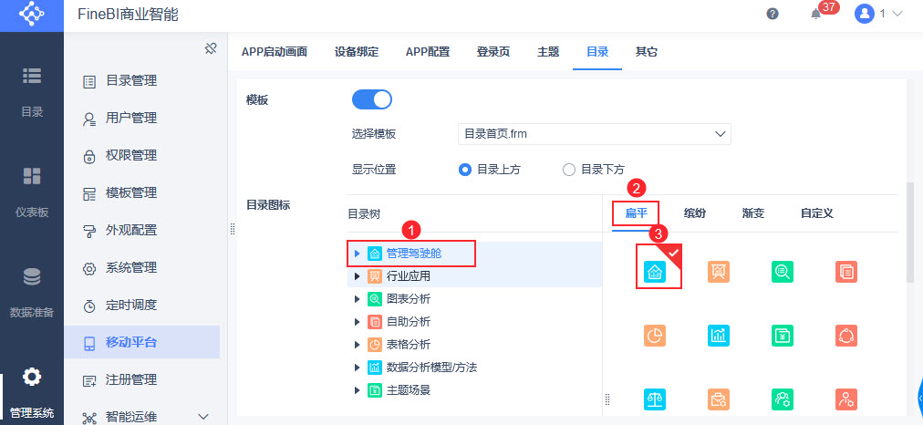
Task: Select the 目录上方 radio button
Action: click(465, 169)
